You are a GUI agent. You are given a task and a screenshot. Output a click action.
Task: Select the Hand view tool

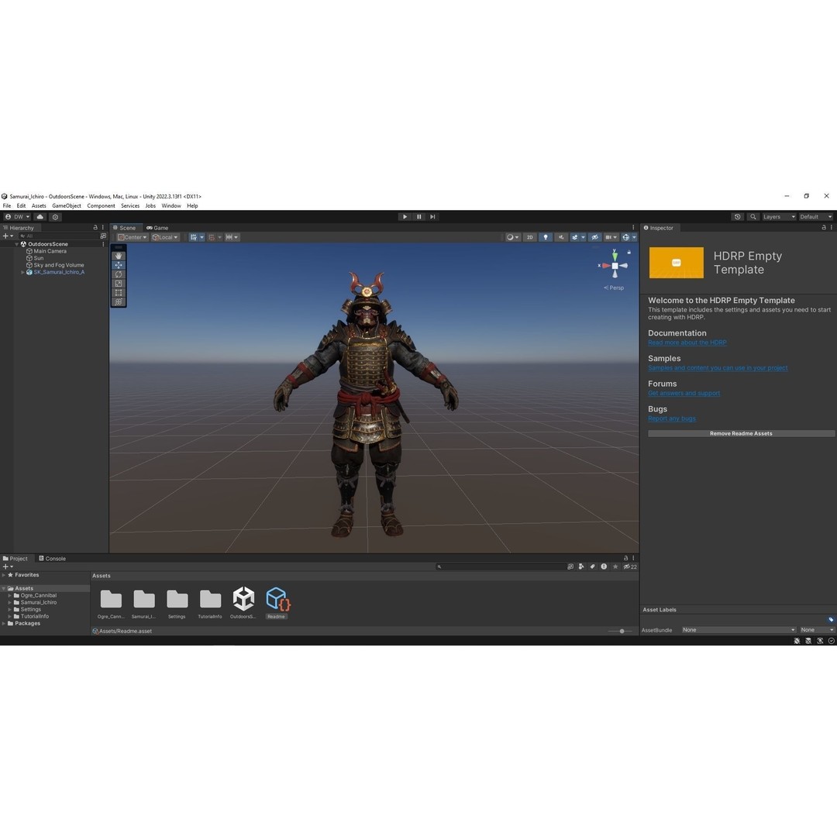tap(119, 256)
